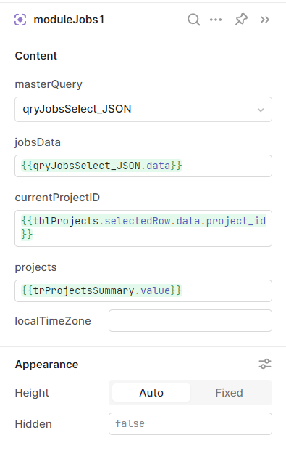
Task: Click the masterQuery dropdown chevron arrow
Action: [x=261, y=110]
